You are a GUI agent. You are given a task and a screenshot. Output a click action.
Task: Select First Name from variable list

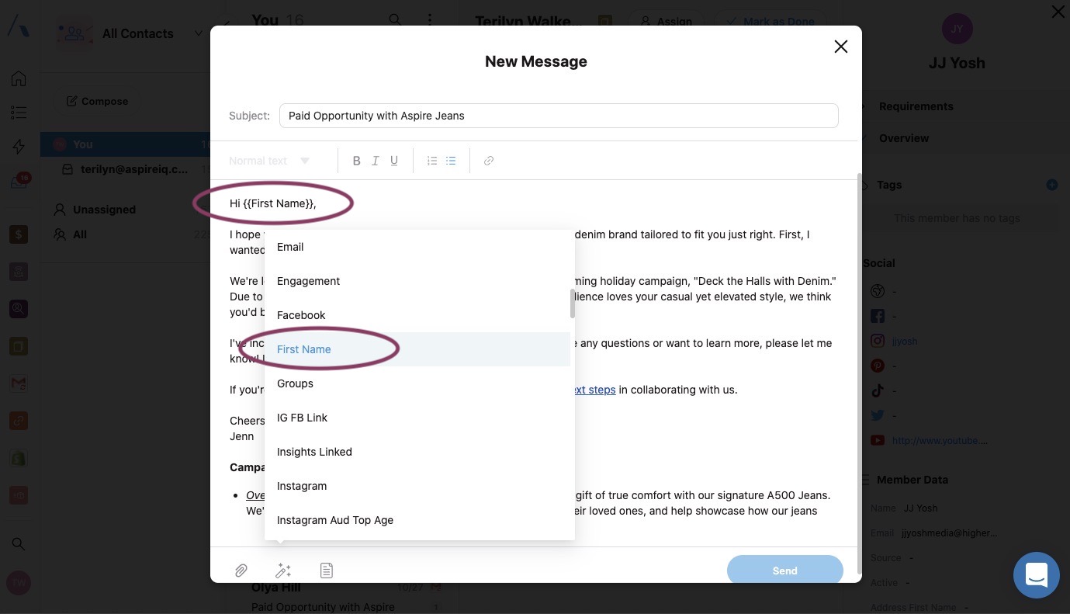(x=304, y=349)
